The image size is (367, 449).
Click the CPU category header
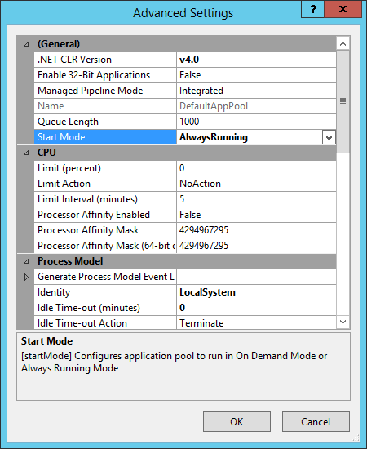pyautogui.click(x=176, y=153)
